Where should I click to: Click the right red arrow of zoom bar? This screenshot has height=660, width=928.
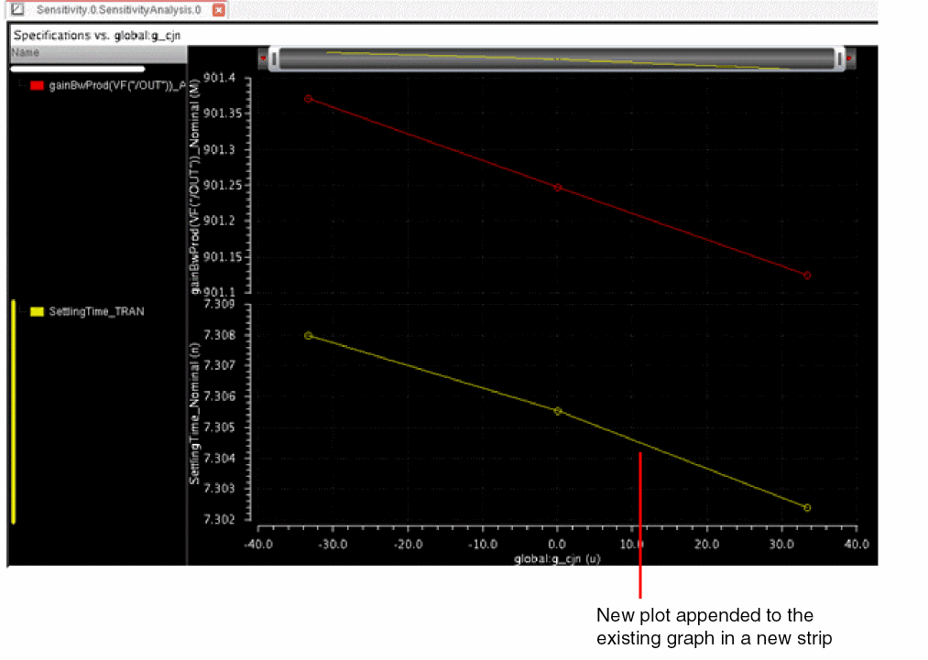pos(849,60)
